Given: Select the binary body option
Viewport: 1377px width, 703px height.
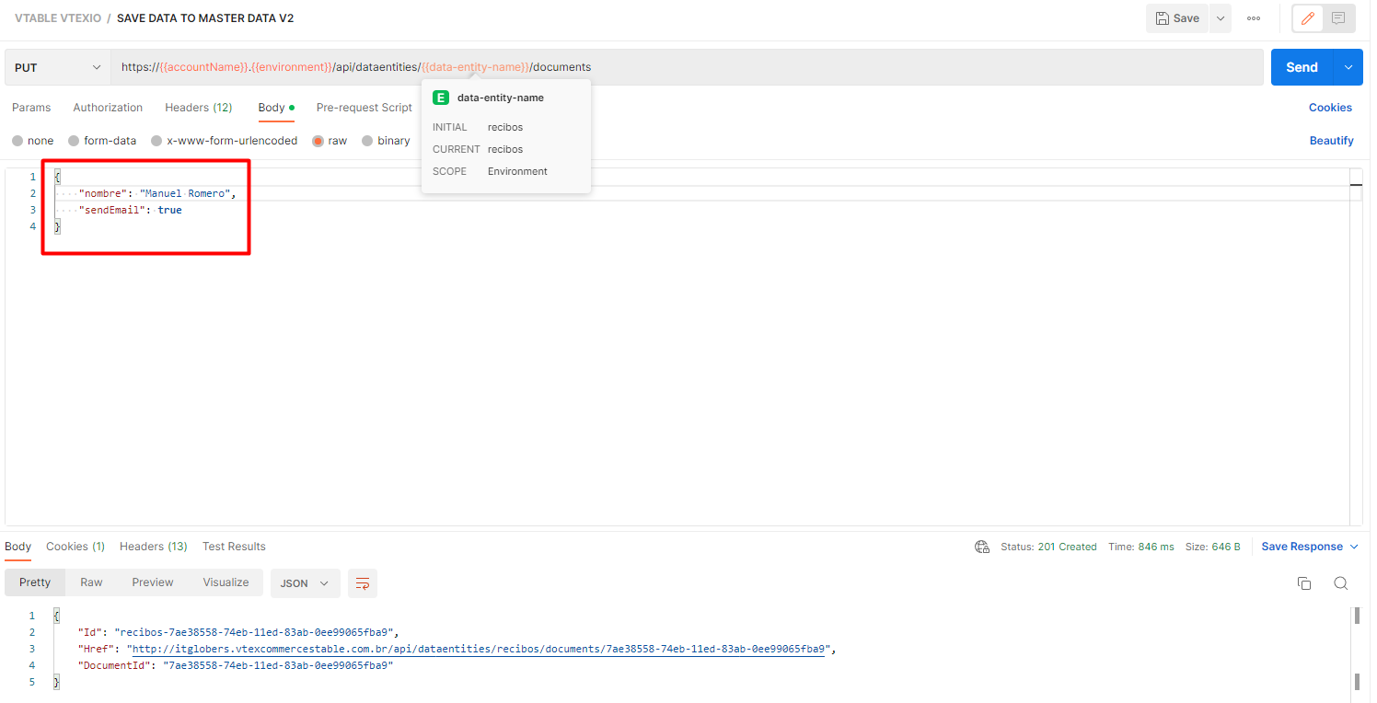Looking at the screenshot, I should (x=386, y=141).
